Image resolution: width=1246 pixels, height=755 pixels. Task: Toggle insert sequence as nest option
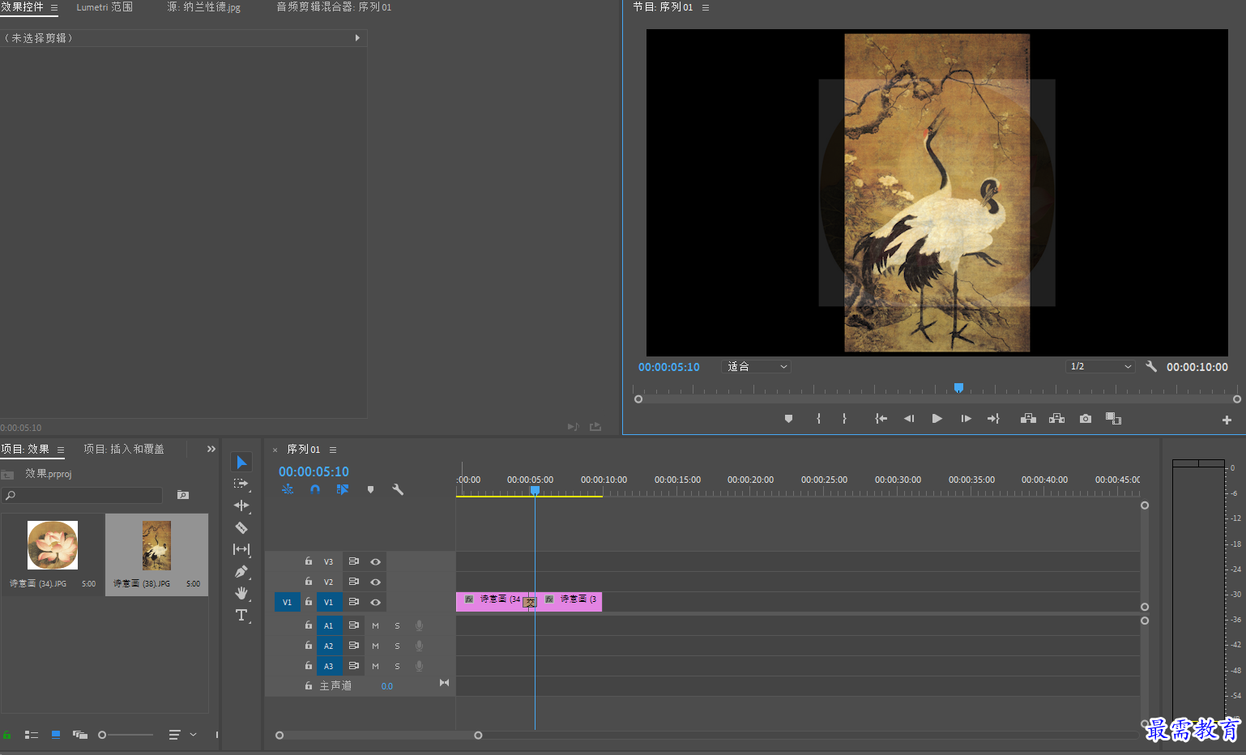[x=288, y=489]
